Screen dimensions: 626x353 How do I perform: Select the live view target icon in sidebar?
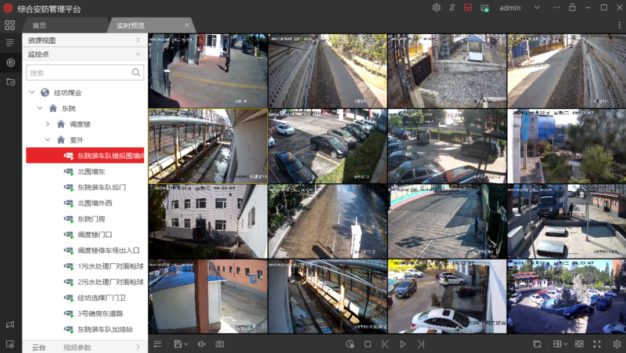click(x=11, y=63)
